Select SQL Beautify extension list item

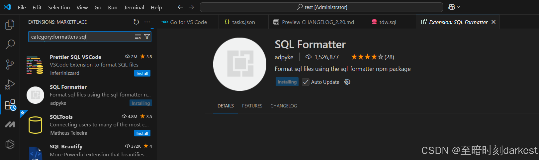point(88,150)
